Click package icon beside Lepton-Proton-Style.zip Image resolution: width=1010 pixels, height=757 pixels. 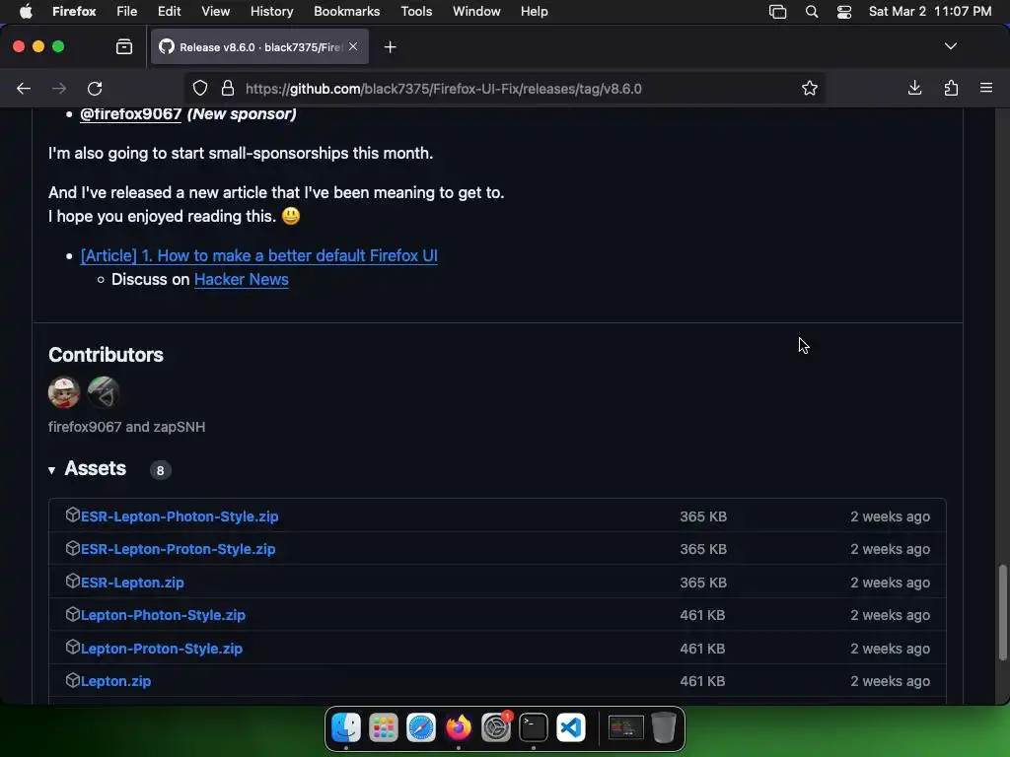[x=73, y=647]
